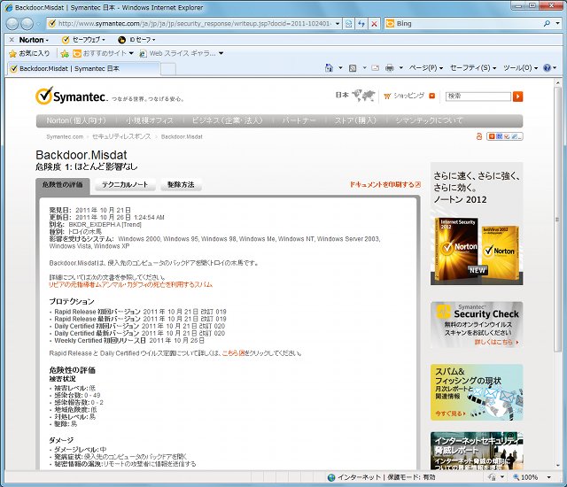Switch to the Removal method tab
This screenshot has width=567, height=487.
click(x=181, y=184)
